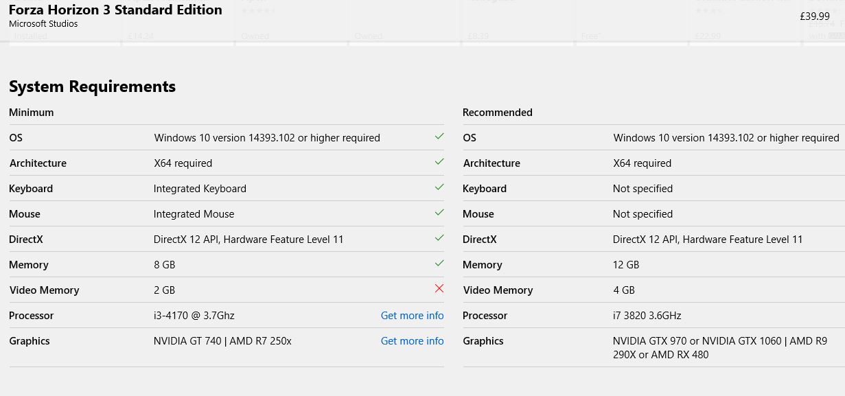Click the red X beside Video Memory
845x396 pixels.
[439, 289]
